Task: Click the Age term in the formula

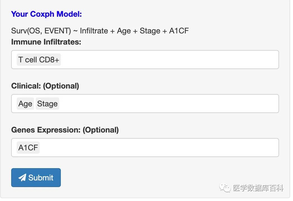Action: click(124, 31)
